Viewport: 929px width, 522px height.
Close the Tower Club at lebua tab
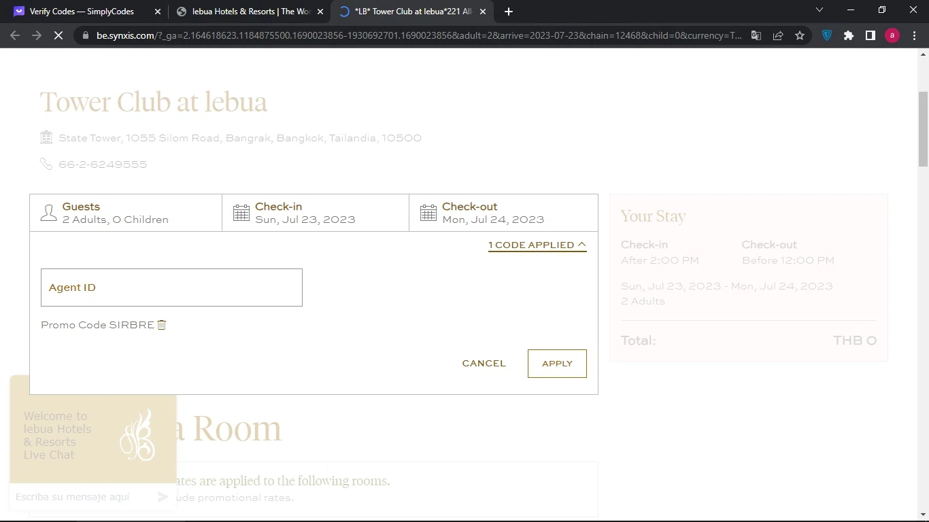(483, 12)
